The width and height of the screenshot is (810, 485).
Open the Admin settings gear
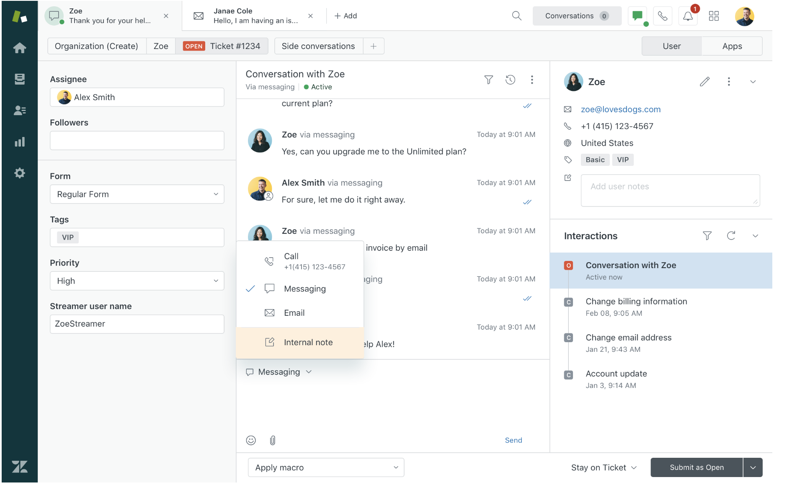click(19, 173)
